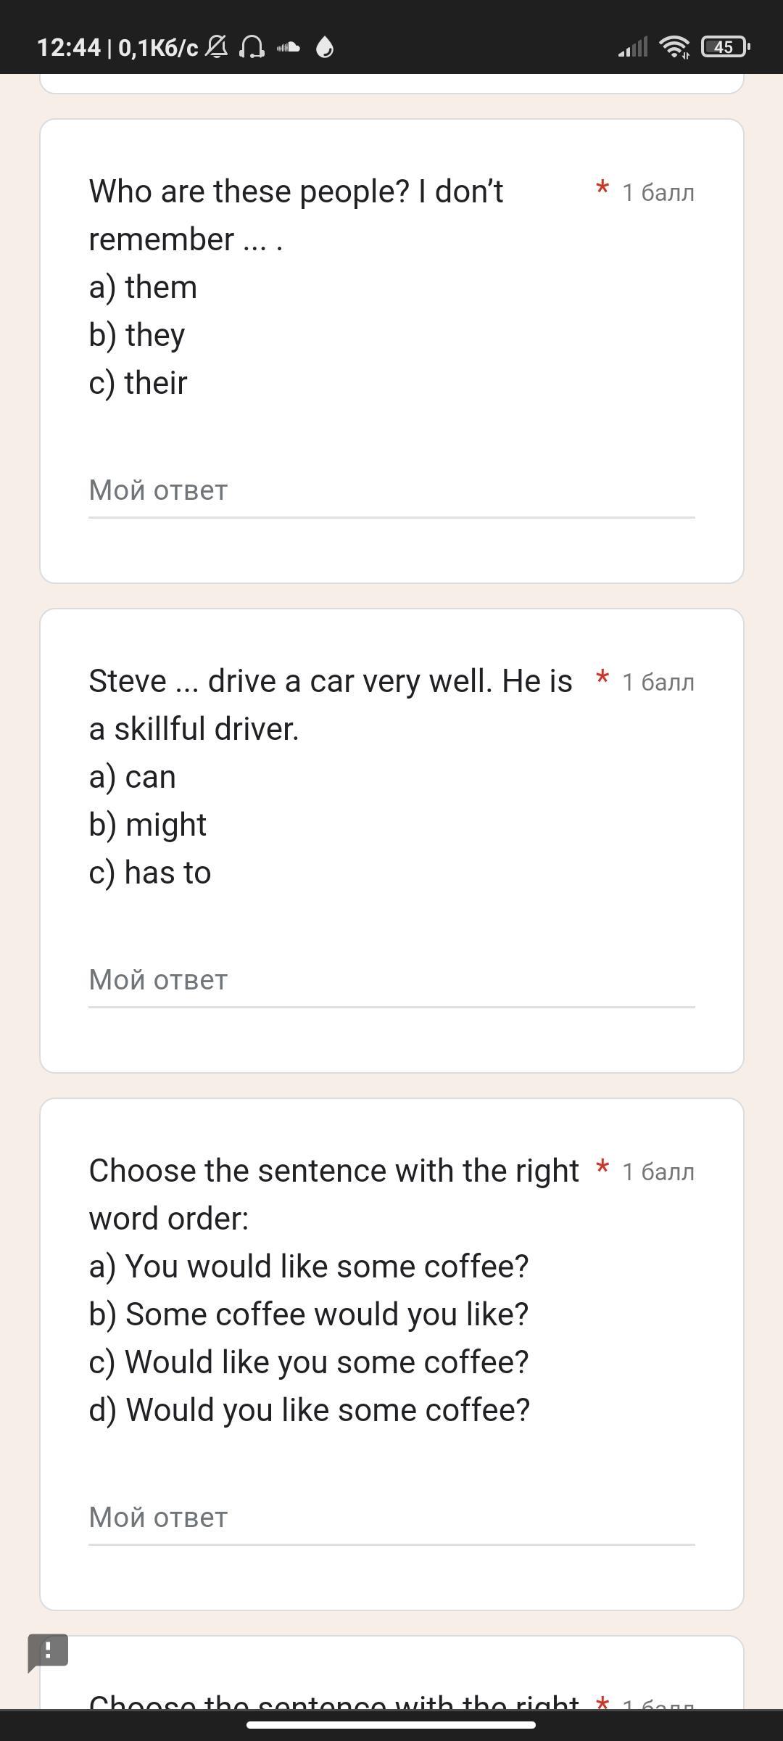Tap option 'c) has to'

150,873
